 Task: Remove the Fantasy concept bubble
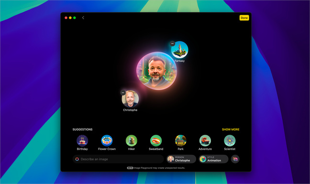(x=172, y=43)
